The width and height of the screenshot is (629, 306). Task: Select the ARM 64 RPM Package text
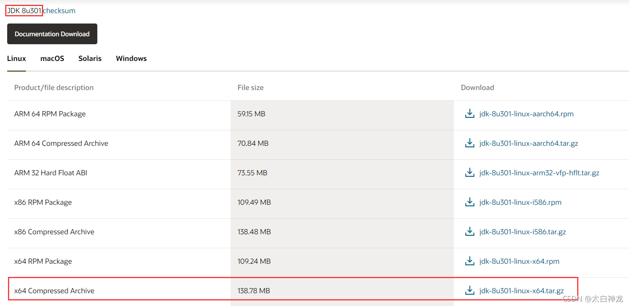pyautogui.click(x=50, y=114)
